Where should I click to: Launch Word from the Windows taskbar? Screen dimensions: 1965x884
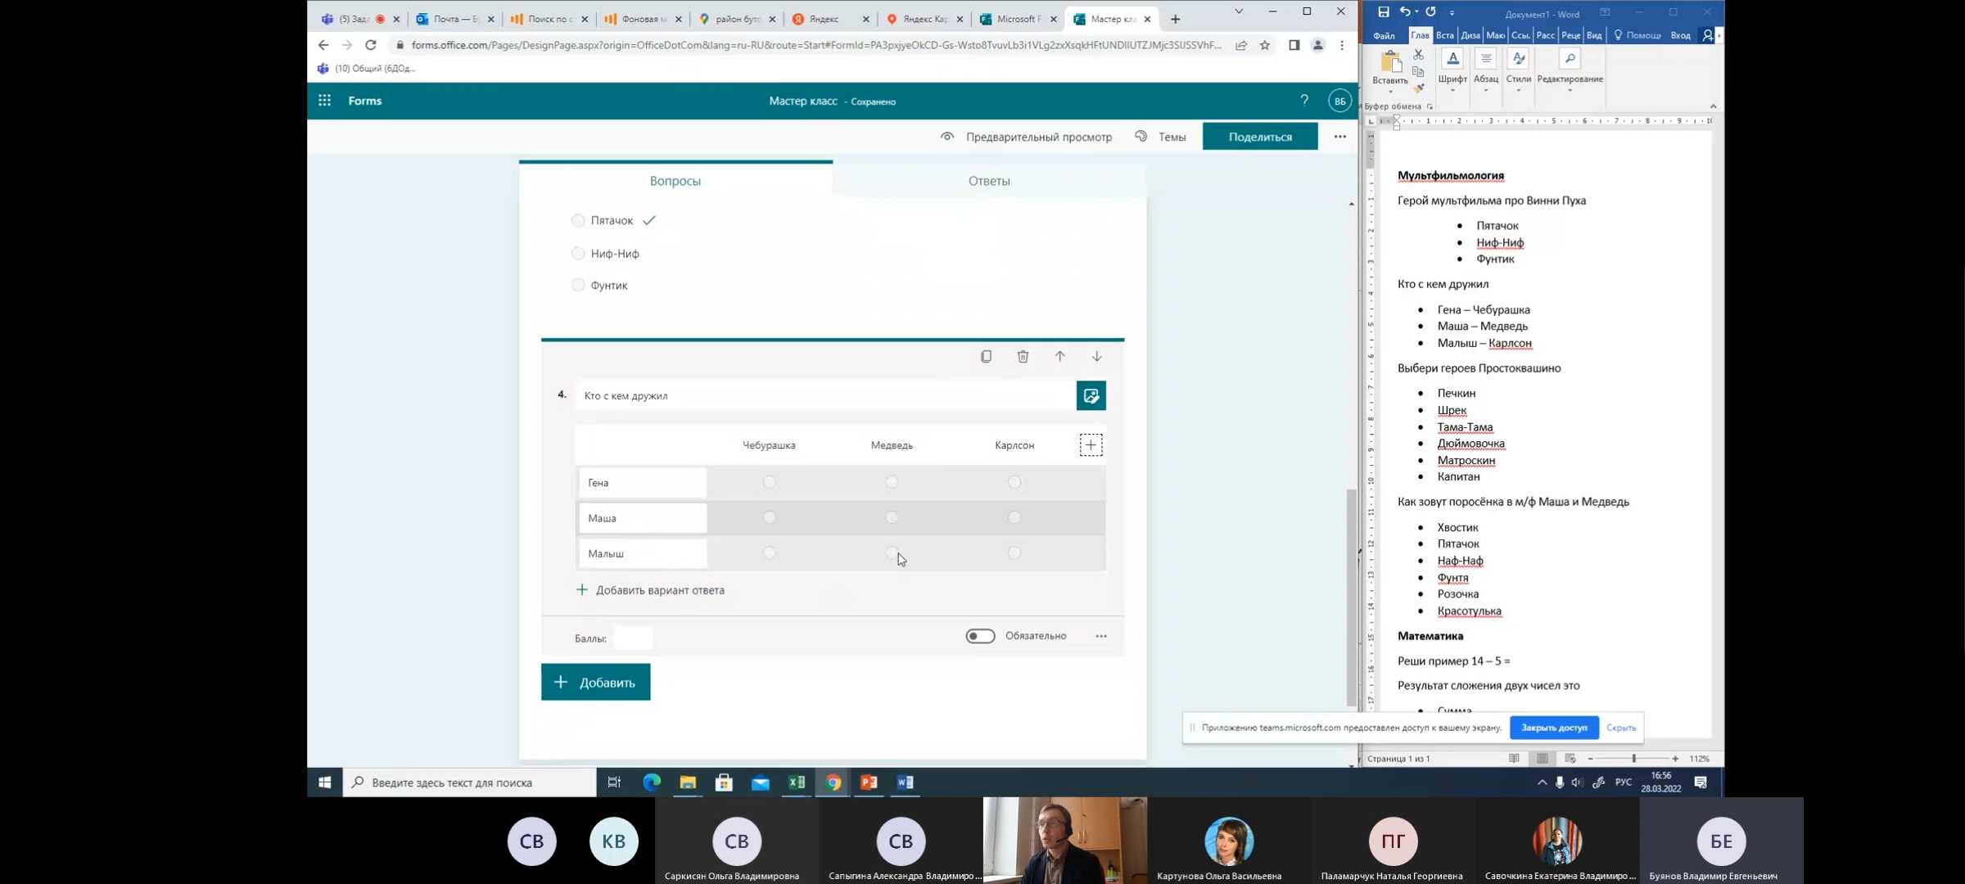[905, 782]
